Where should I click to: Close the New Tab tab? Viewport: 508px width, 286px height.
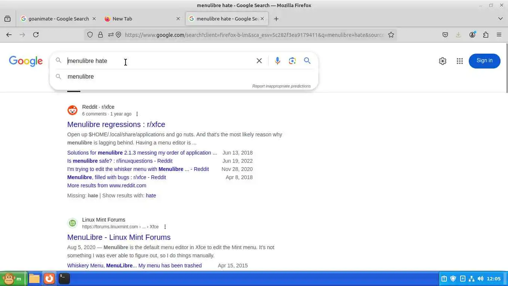coord(178,19)
